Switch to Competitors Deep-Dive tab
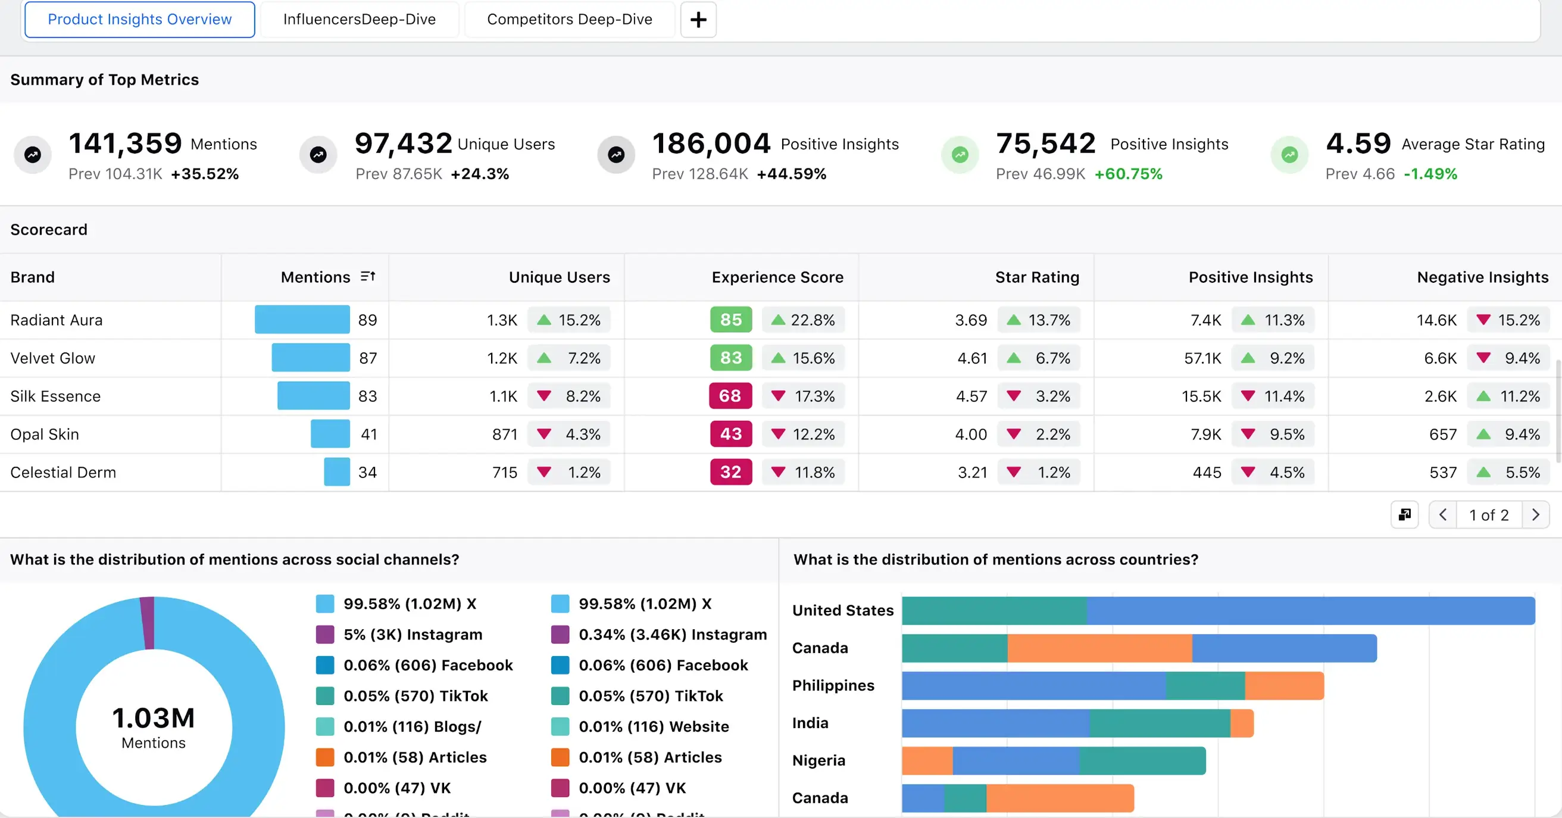The width and height of the screenshot is (1562, 818). (569, 20)
